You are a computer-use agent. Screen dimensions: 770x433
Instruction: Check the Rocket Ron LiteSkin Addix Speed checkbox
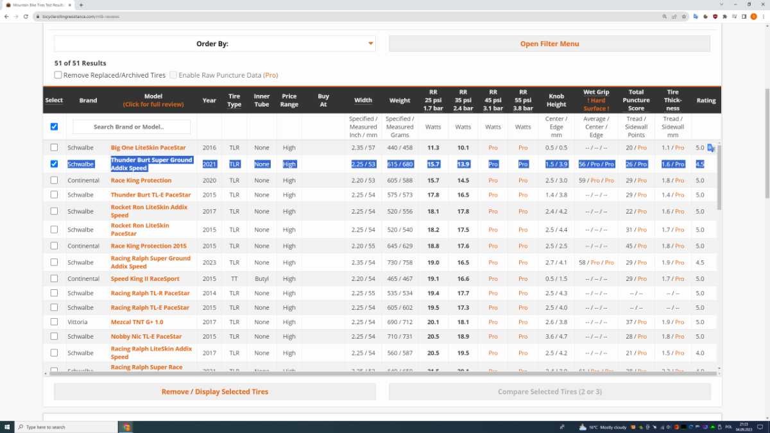click(x=54, y=211)
